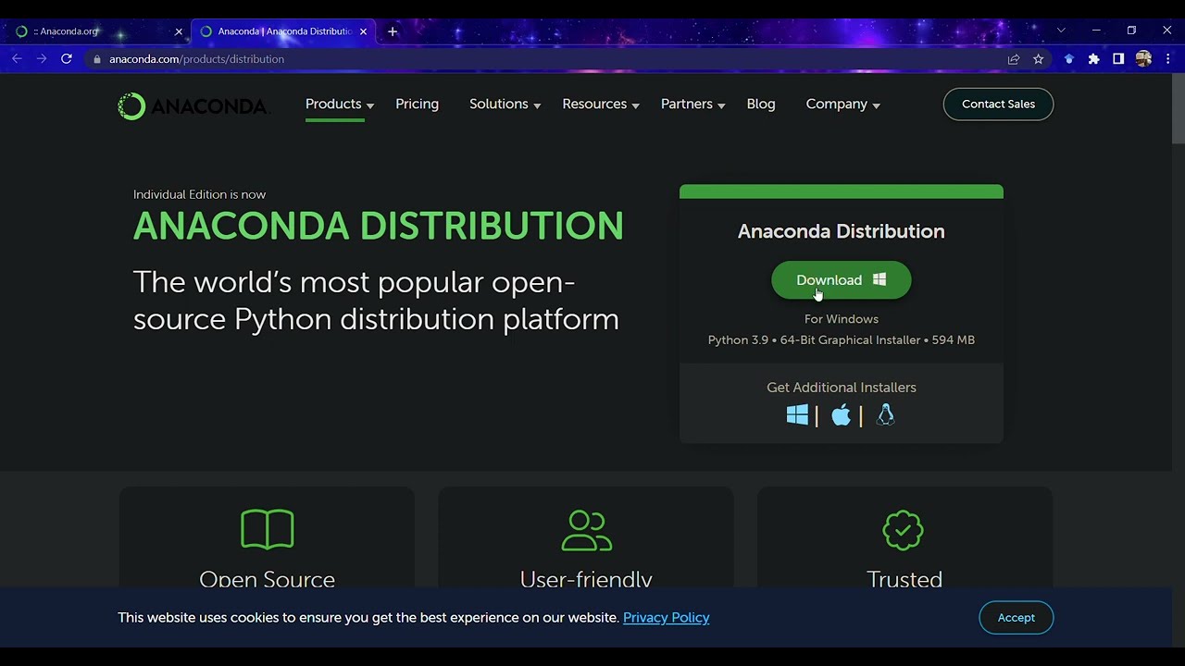
Task: Click the Linux penguin installer icon
Action: (885, 414)
